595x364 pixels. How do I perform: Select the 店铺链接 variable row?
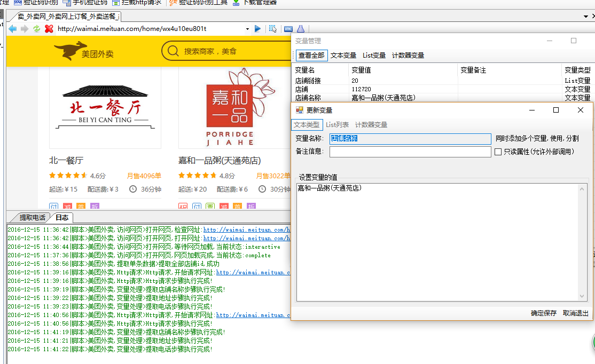pyautogui.click(x=443, y=81)
